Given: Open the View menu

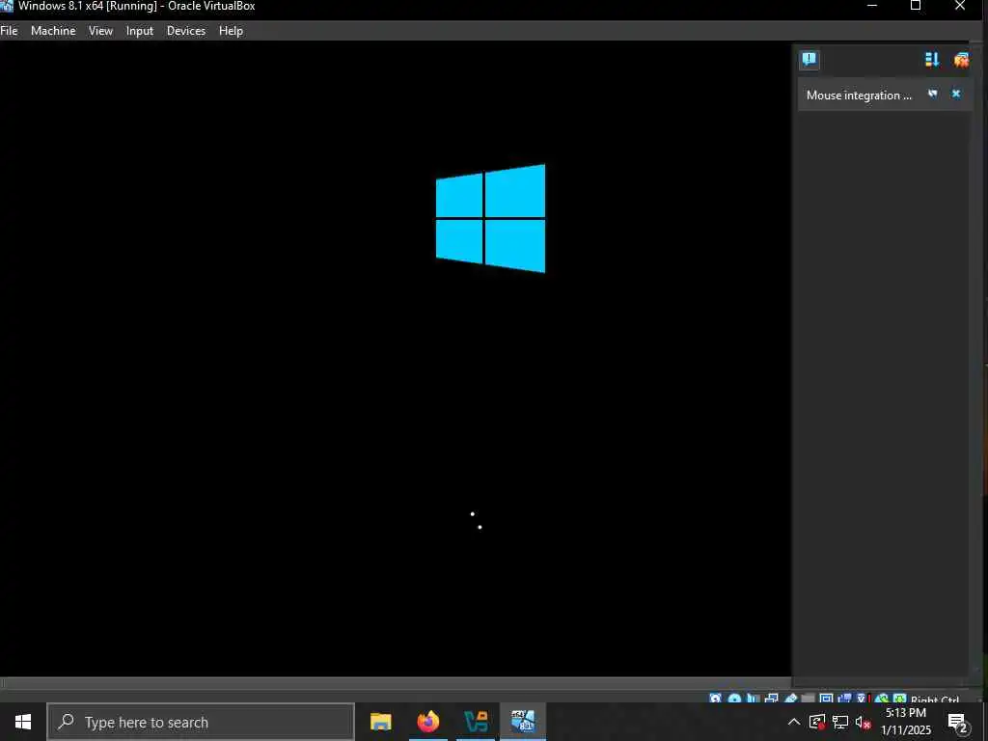Looking at the screenshot, I should click(x=100, y=30).
